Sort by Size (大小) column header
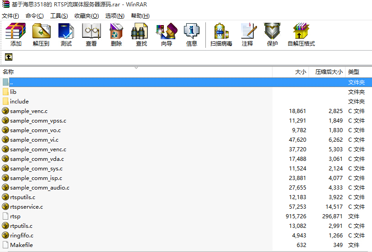 click(300, 72)
